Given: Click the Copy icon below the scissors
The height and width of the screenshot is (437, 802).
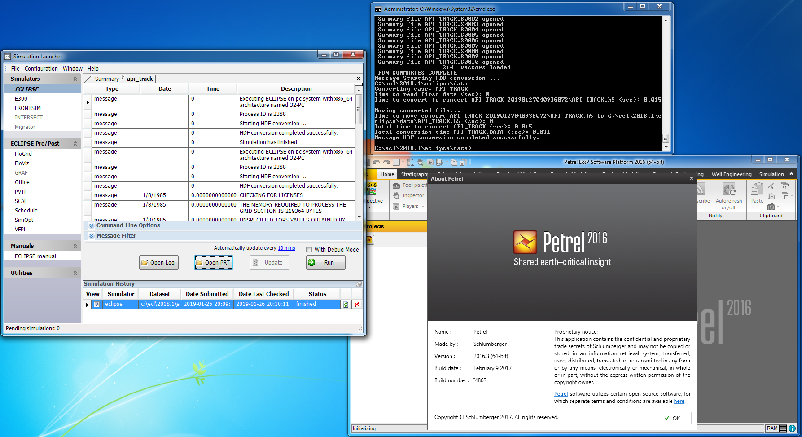Looking at the screenshot, I should pos(771,196).
